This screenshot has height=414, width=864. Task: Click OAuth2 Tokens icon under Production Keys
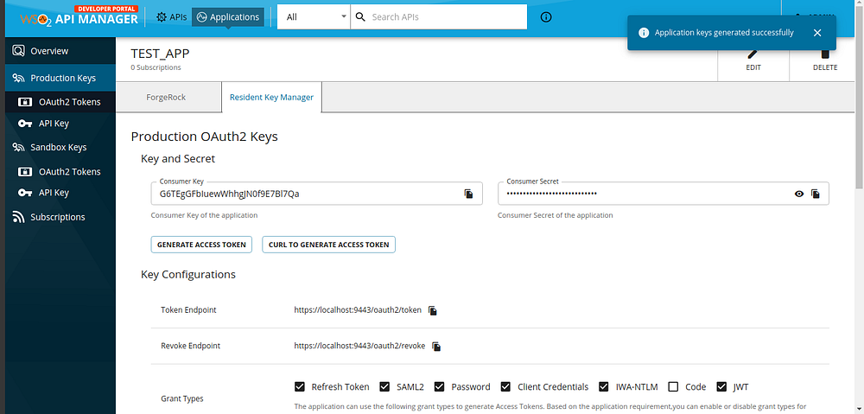pos(25,102)
